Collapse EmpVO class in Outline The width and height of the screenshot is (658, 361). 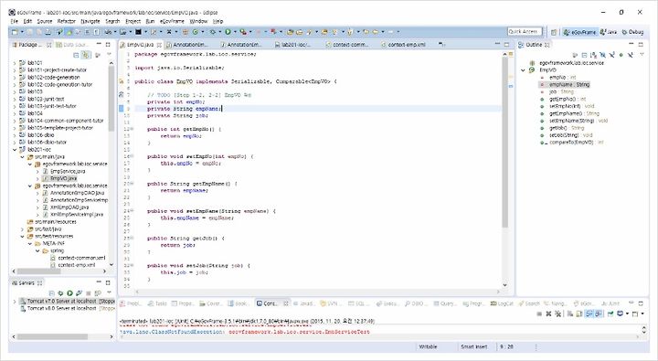[524, 70]
